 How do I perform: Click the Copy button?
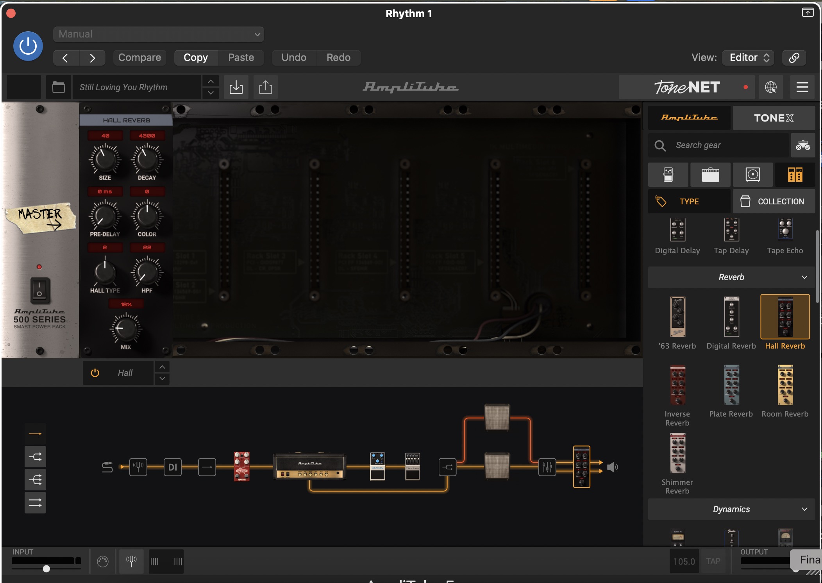coord(196,57)
